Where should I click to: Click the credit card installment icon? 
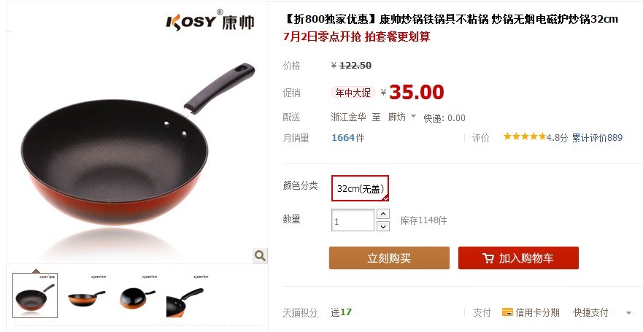point(507,312)
